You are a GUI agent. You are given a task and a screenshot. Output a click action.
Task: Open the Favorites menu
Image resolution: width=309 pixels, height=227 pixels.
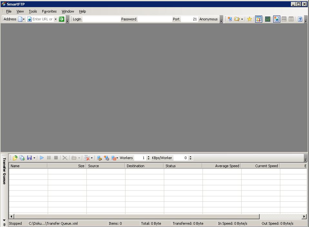49,11
